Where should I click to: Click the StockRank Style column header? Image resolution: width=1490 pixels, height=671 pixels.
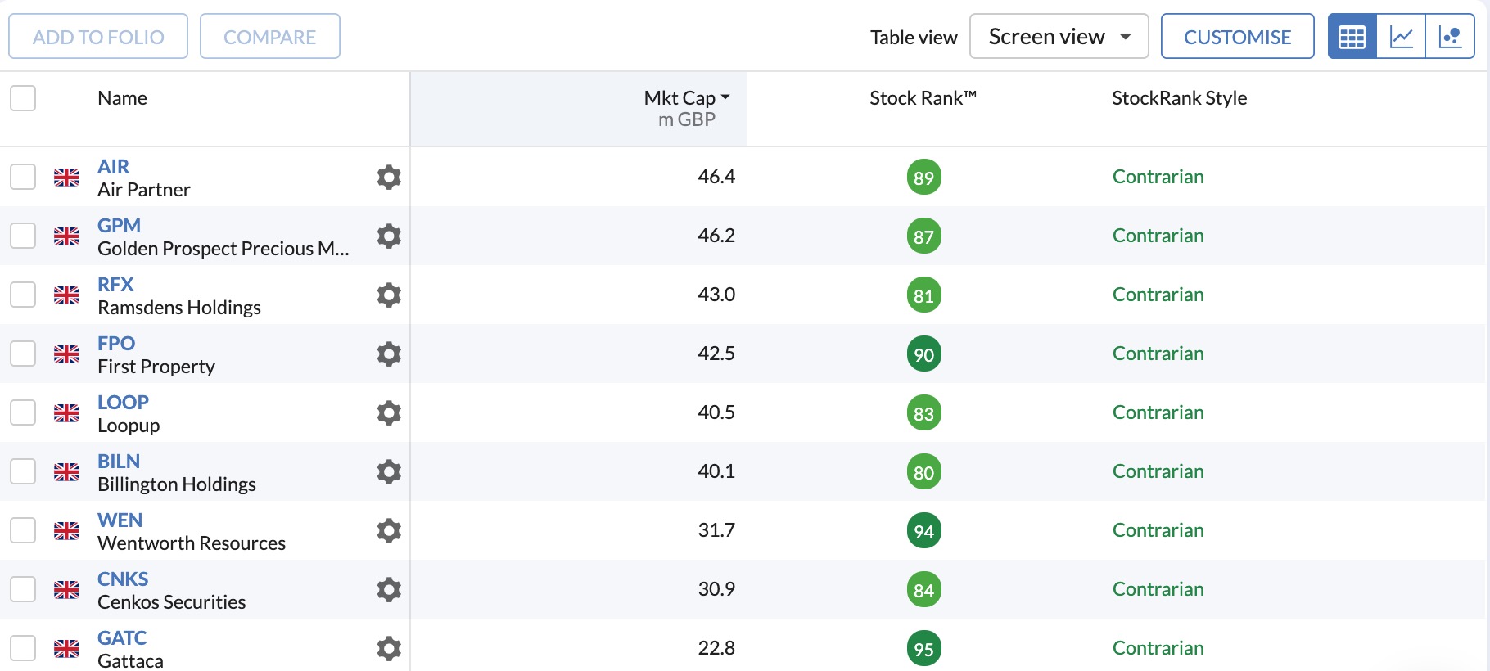click(x=1179, y=98)
